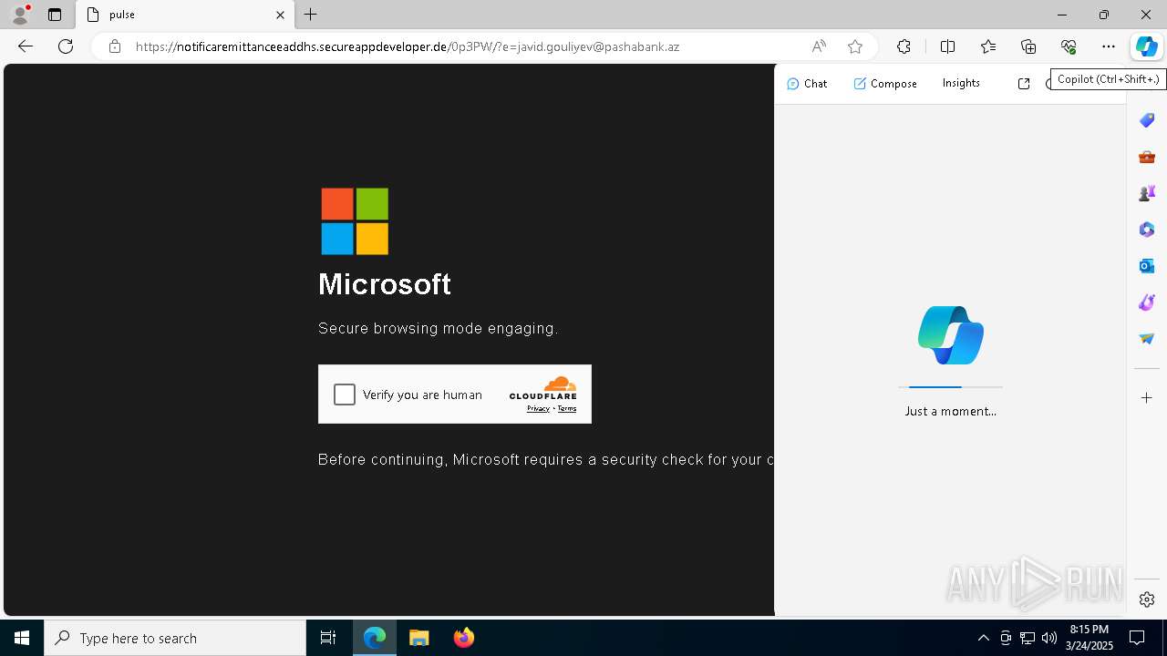Open Split screen icon

click(x=947, y=46)
